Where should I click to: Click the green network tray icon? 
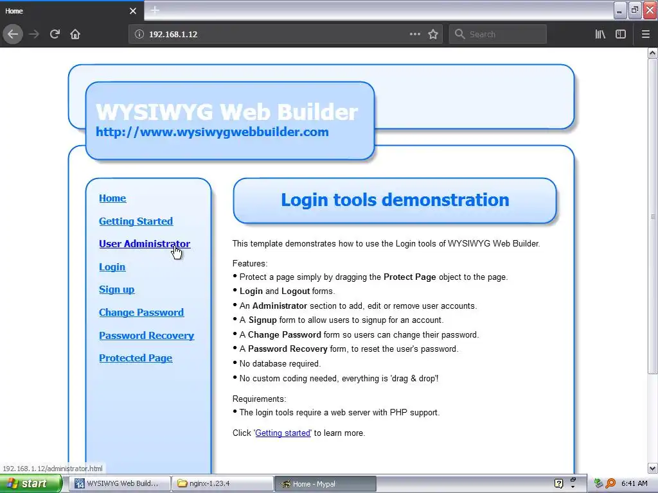tap(598, 483)
